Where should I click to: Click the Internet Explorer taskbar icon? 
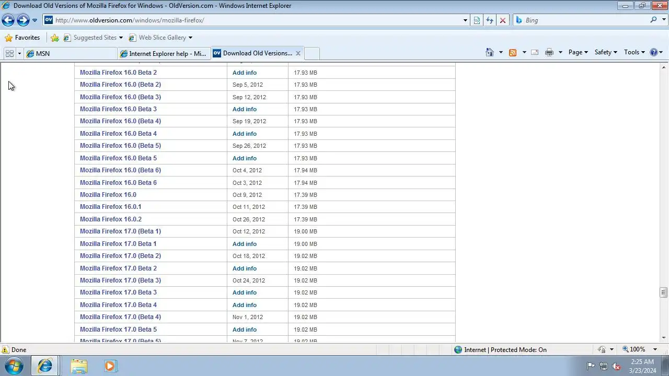tap(45, 366)
